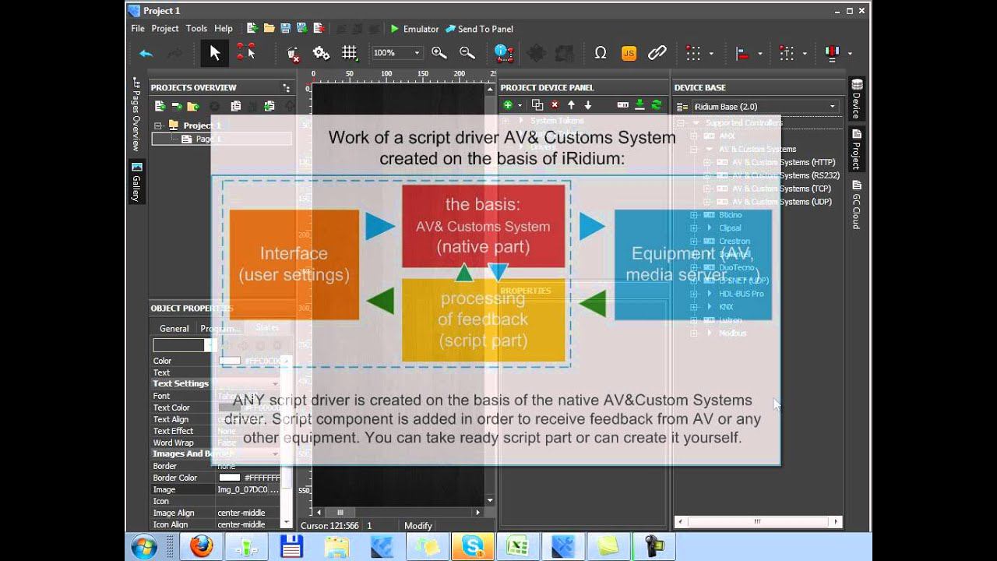Image resolution: width=997 pixels, height=561 pixels.
Task: Toggle the grid display icon
Action: click(349, 53)
